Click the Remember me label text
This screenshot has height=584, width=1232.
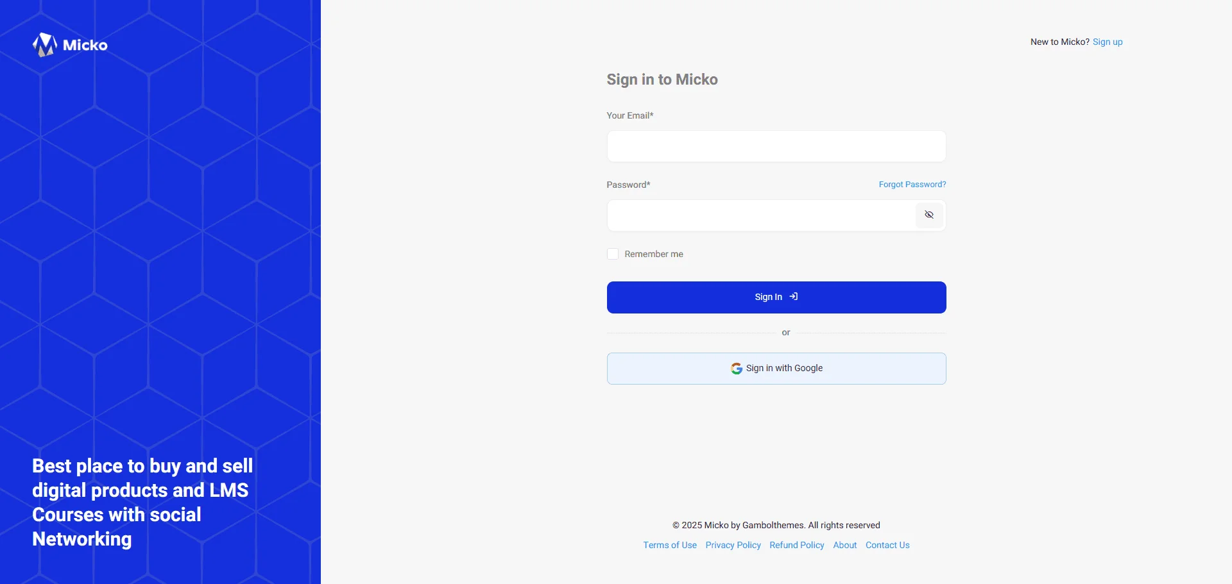point(653,254)
